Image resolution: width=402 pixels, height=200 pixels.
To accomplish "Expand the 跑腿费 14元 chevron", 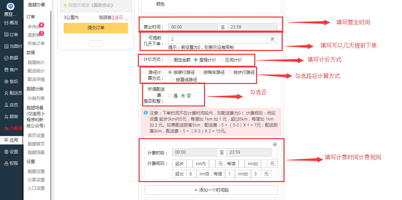I will 127,19.
